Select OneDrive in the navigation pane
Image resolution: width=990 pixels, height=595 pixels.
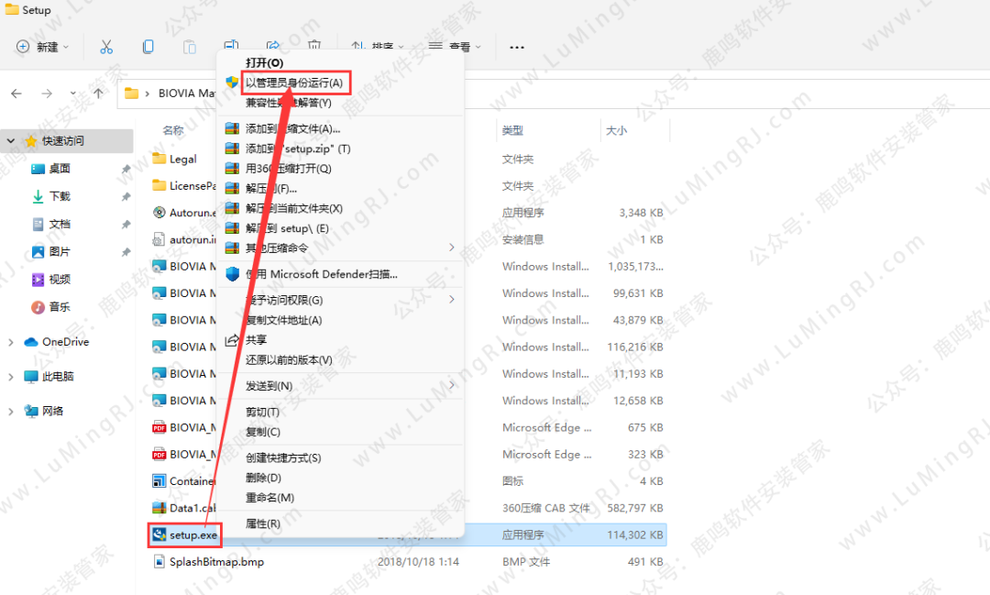(x=65, y=342)
